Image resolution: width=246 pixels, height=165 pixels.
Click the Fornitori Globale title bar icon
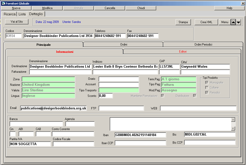point(3,4)
